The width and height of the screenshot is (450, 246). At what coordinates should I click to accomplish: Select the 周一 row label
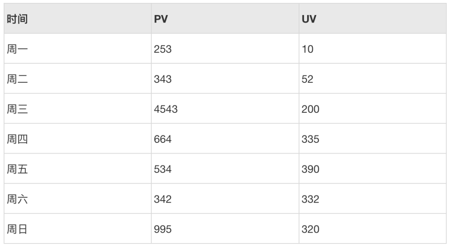pos(17,49)
